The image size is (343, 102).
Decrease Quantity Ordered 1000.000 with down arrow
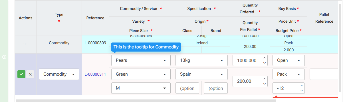coord(264,63)
